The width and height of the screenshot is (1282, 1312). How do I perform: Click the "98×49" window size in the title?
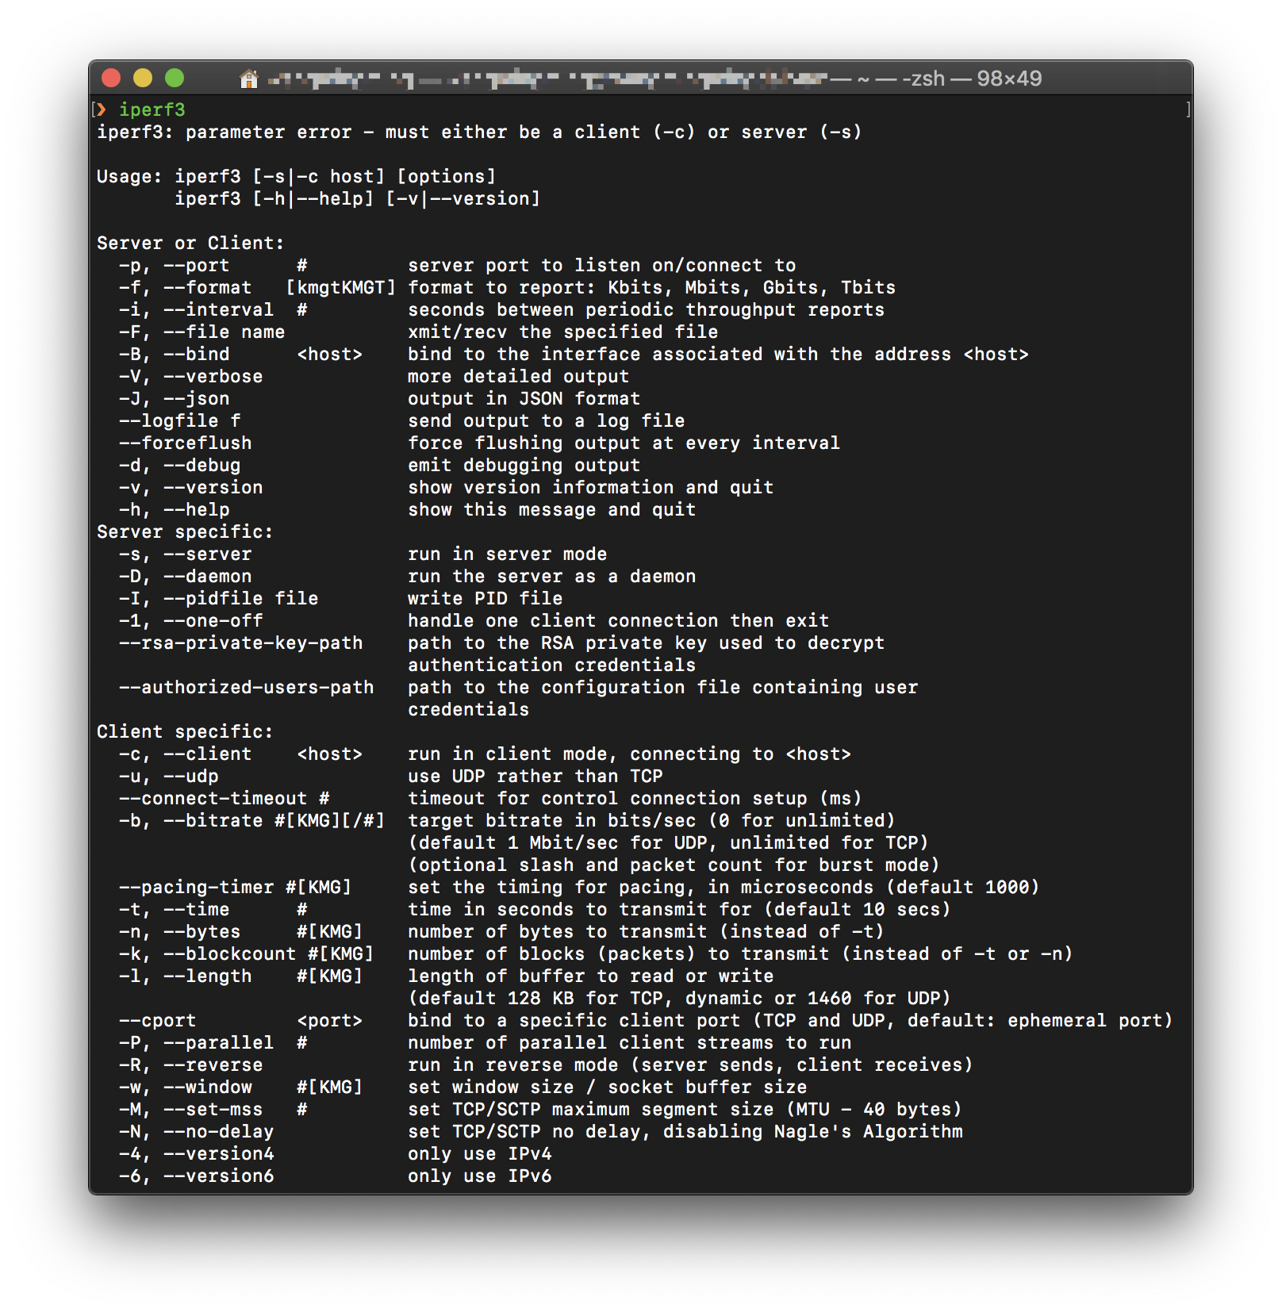click(1009, 79)
